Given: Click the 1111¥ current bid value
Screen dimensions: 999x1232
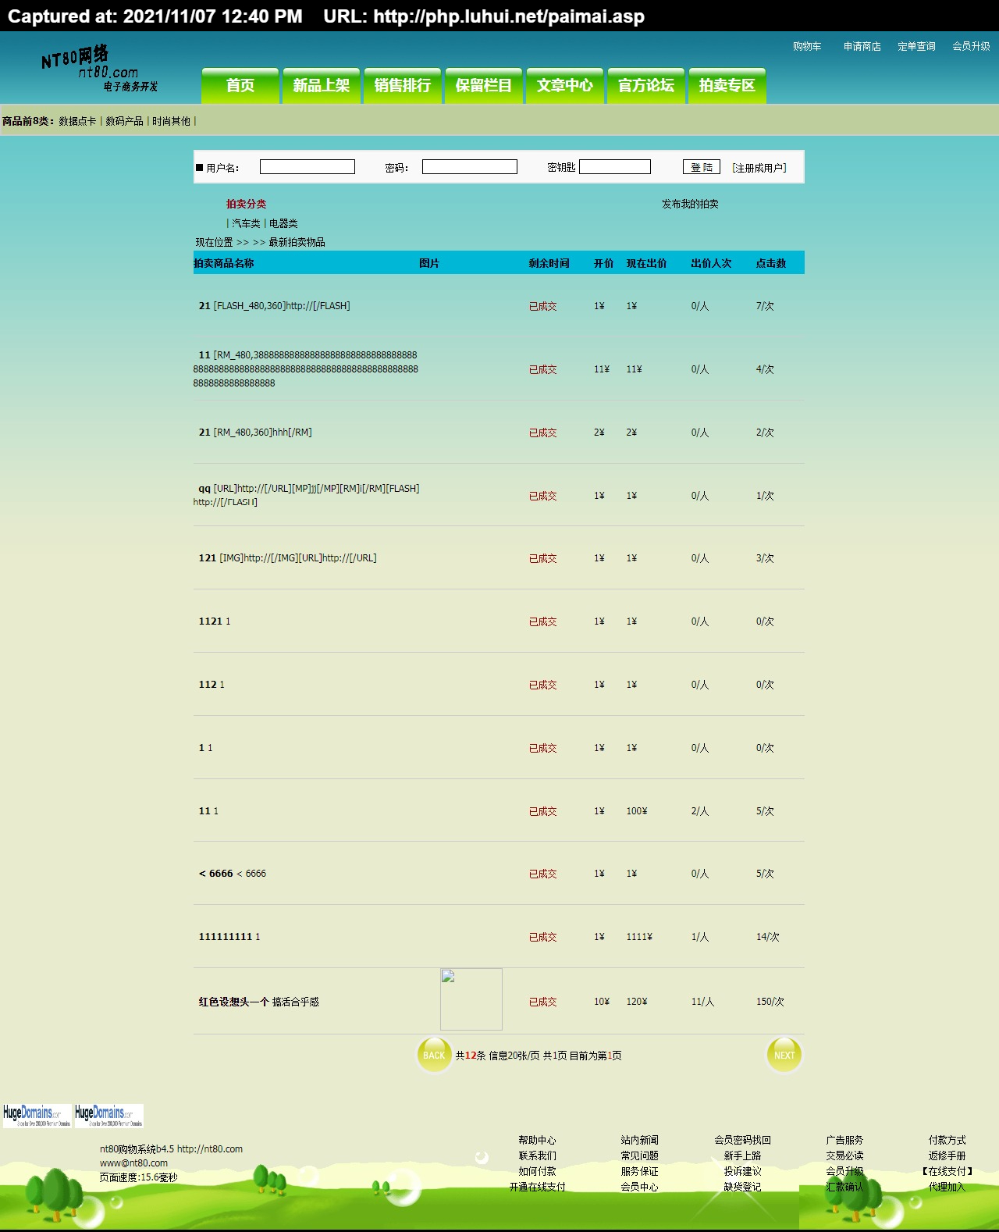Looking at the screenshot, I should 639,937.
